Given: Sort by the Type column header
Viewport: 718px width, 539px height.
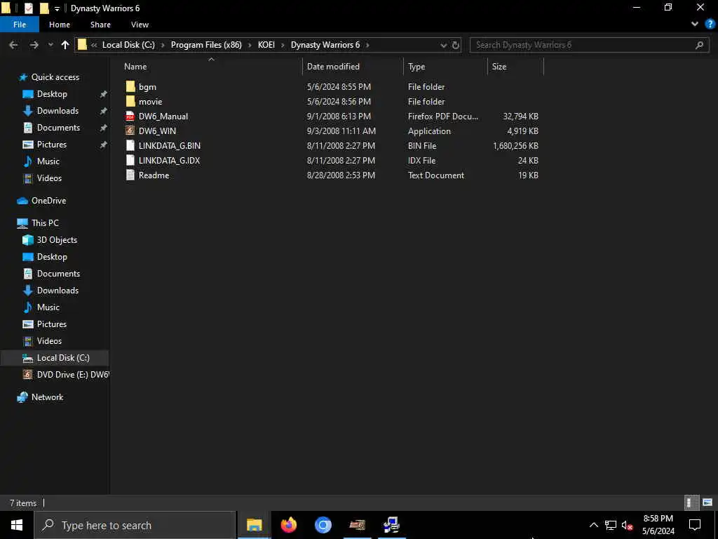Looking at the screenshot, I should 416,67.
